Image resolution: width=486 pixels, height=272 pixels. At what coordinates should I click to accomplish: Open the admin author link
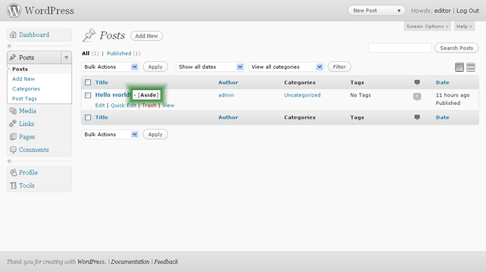click(x=226, y=95)
